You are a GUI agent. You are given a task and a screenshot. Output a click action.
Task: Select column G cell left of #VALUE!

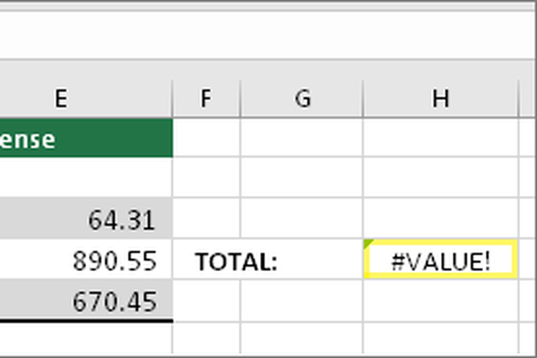(x=302, y=260)
